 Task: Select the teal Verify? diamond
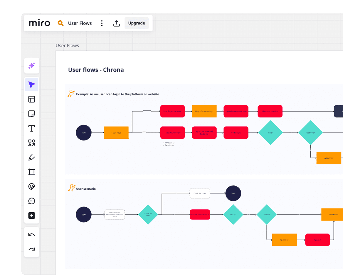click(x=233, y=214)
